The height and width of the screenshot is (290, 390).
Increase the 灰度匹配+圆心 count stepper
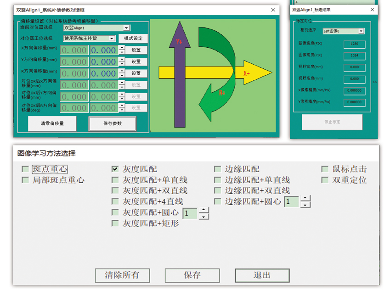(x=204, y=210)
